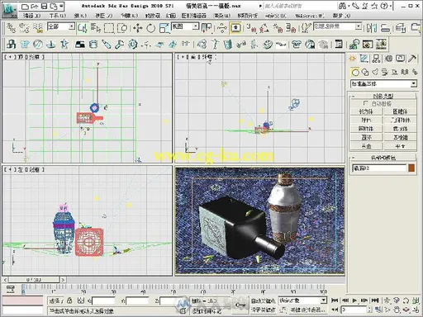The height and width of the screenshot is (317, 423).
Task: Click the Save File icon in quick access toolbar
Action: (44, 6)
